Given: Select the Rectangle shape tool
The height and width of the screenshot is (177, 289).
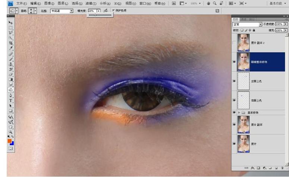Looking at the screenshot, I should click(10, 111).
